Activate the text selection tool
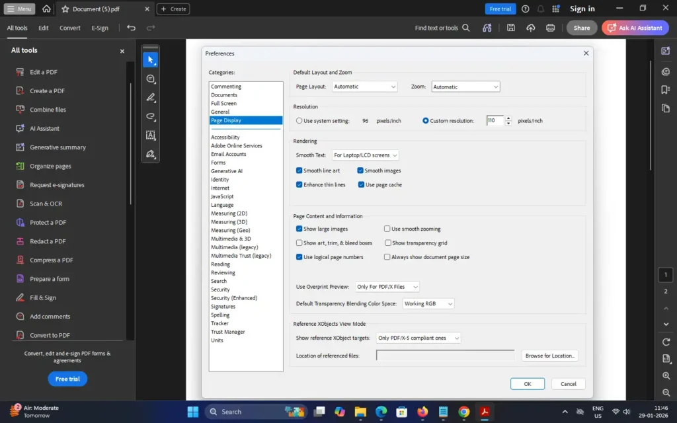Image resolution: width=677 pixels, height=423 pixels. (150, 135)
